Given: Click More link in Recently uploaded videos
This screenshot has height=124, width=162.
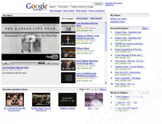Looking at the screenshot, I should pyautogui.click(x=103, y=89).
